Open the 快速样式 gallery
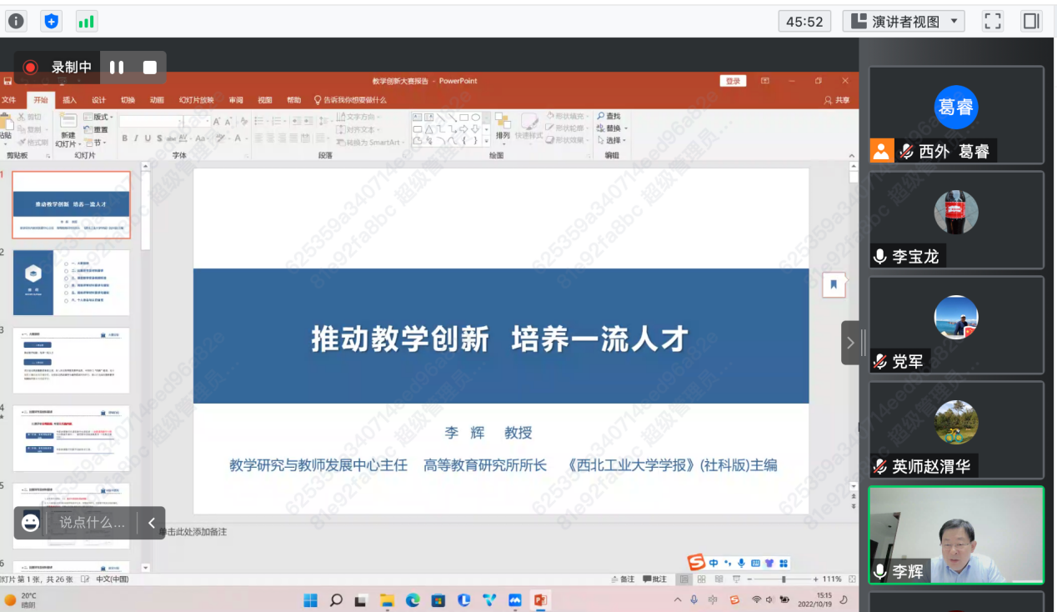The image size is (1057, 612). (x=529, y=127)
